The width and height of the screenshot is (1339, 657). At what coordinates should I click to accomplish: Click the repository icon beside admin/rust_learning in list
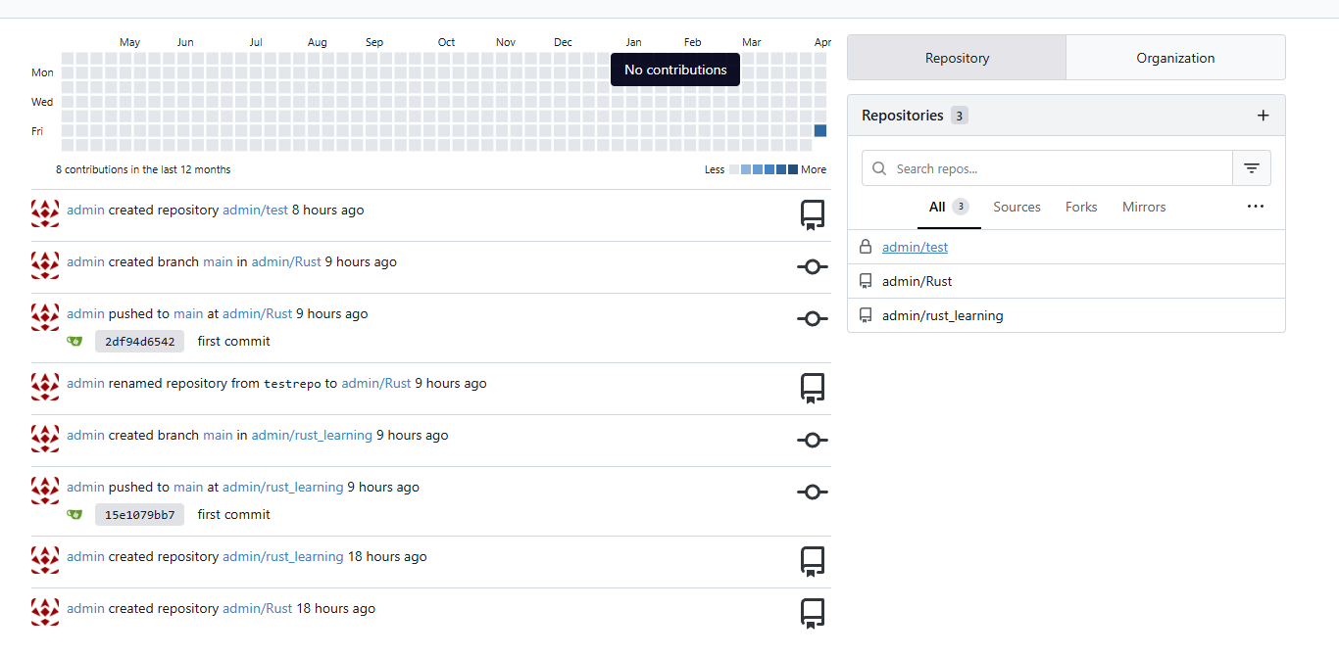[866, 315]
